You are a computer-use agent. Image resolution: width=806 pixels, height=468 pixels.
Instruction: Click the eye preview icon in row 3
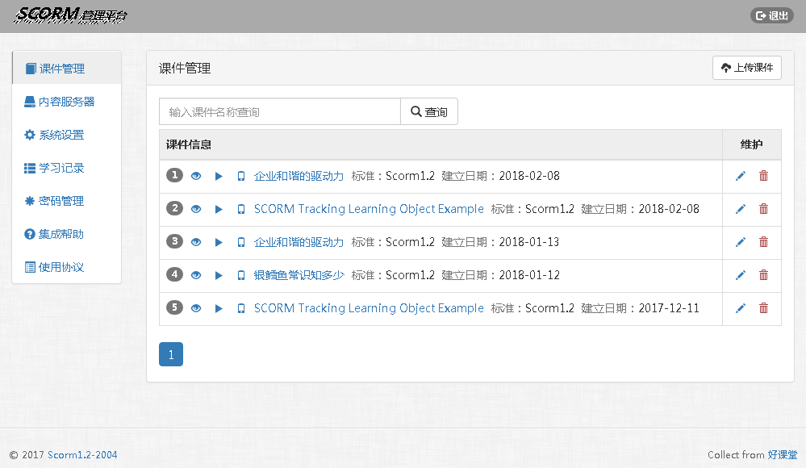[x=196, y=242]
